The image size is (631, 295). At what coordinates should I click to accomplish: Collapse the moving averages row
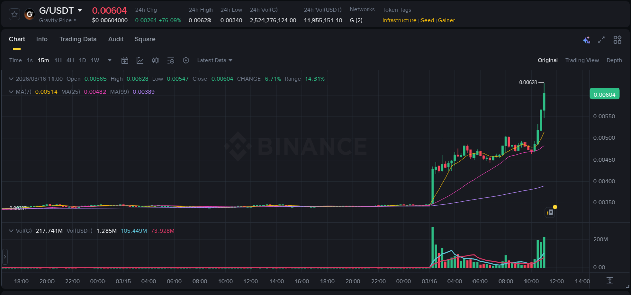coord(11,91)
